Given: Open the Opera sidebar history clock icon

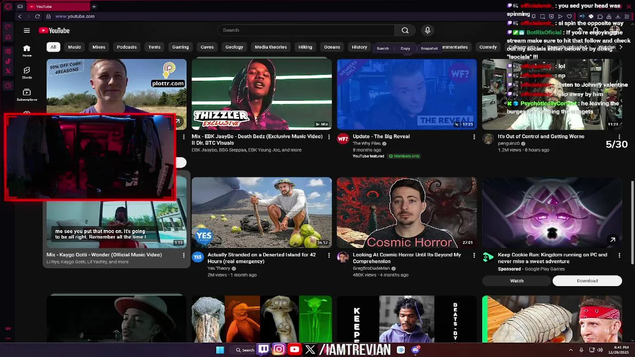Looking at the screenshot, I should pos(8,86).
